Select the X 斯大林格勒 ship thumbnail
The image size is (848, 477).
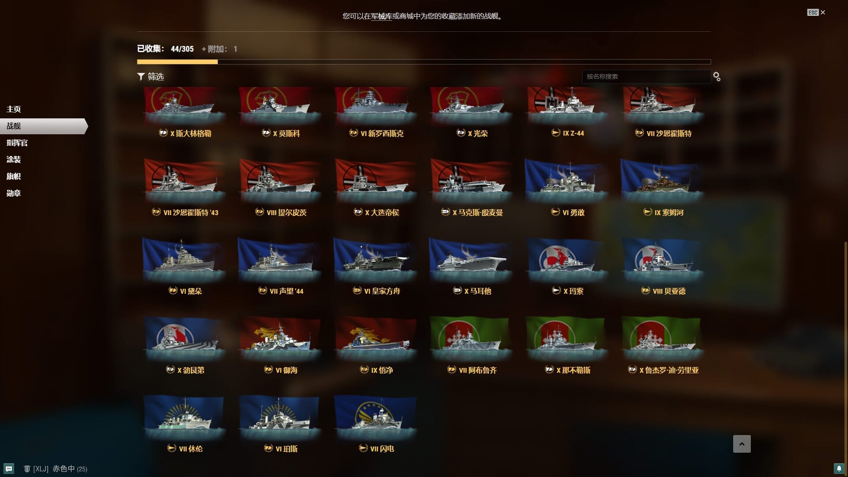[x=185, y=106]
